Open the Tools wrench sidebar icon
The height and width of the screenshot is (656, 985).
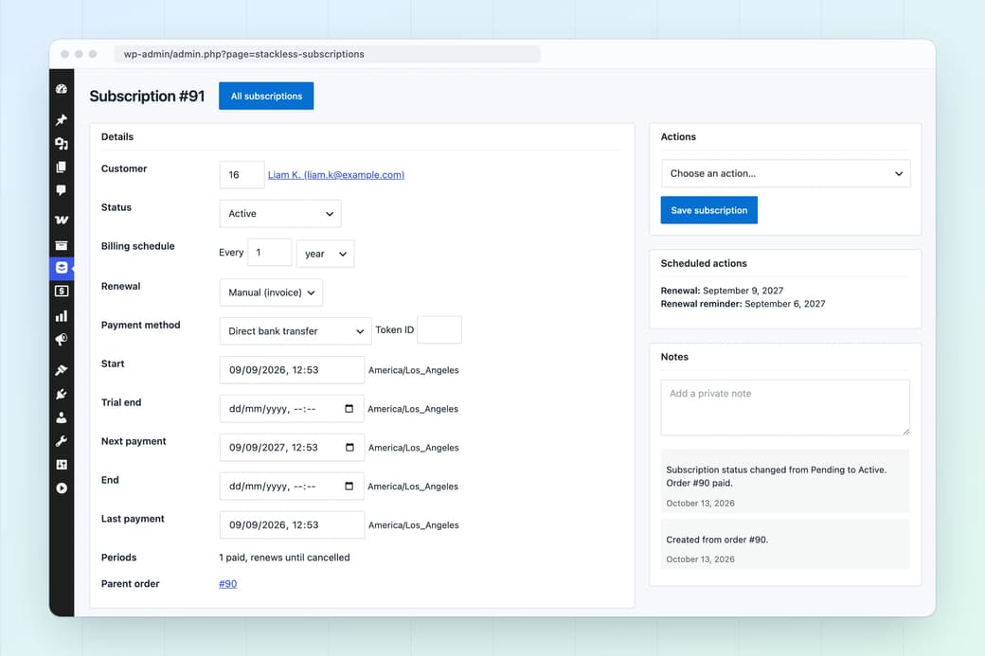click(x=62, y=441)
